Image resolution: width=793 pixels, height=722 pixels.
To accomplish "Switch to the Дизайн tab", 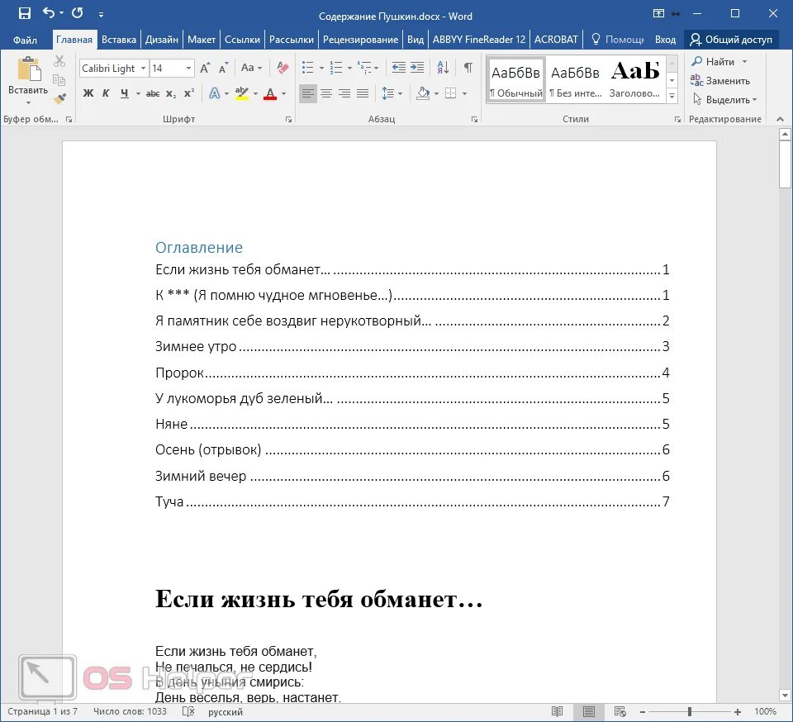I will [x=162, y=40].
